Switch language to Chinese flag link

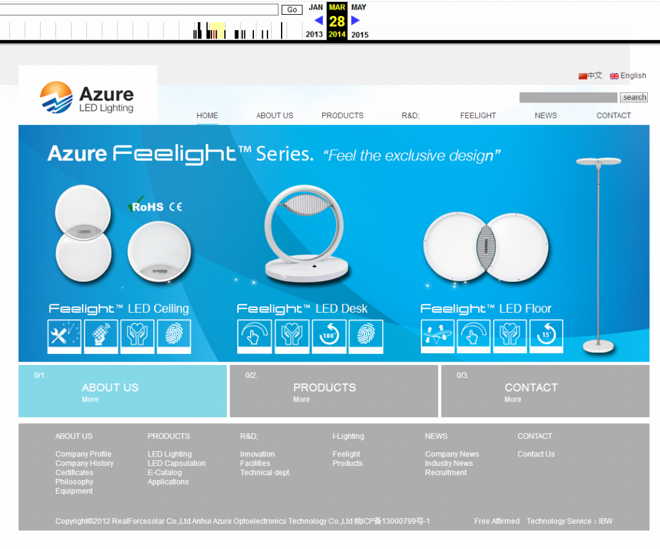[590, 76]
